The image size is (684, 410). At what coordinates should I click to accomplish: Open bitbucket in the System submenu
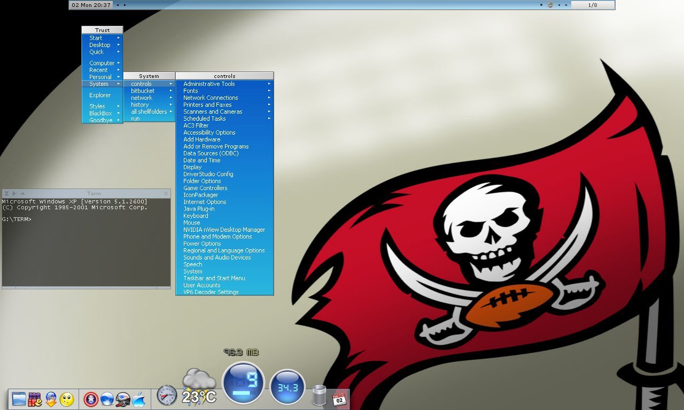(x=149, y=91)
